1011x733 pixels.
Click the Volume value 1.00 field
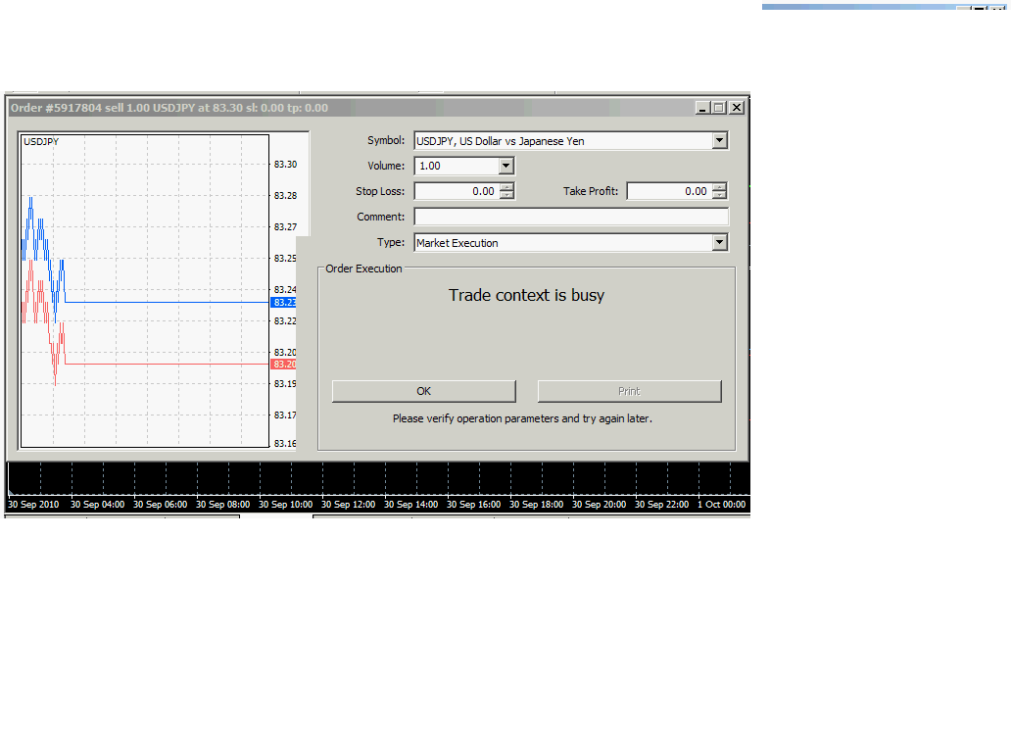[x=457, y=166]
